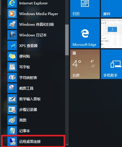Click the 截图工具 label text
Screen dimensions: 122x147
tap(26, 88)
